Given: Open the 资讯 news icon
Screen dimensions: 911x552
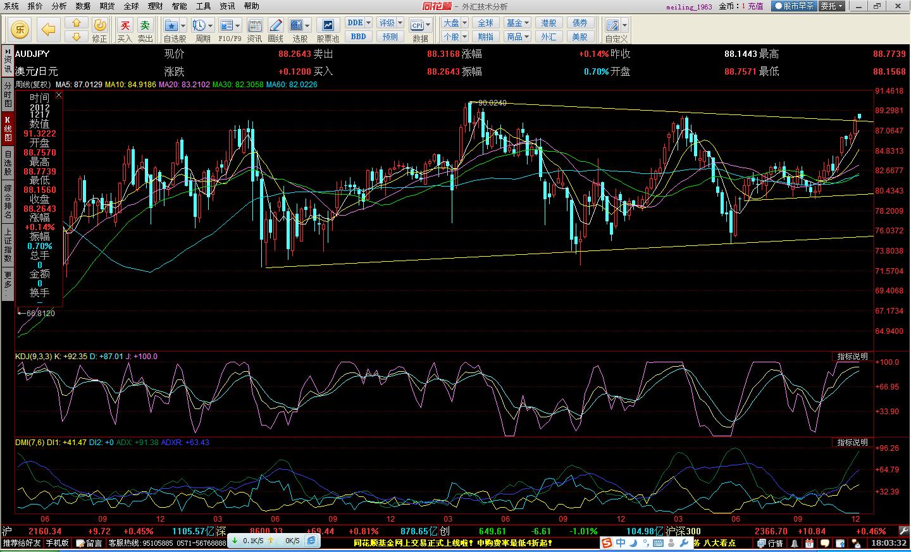Looking at the screenshot, I should [255, 30].
